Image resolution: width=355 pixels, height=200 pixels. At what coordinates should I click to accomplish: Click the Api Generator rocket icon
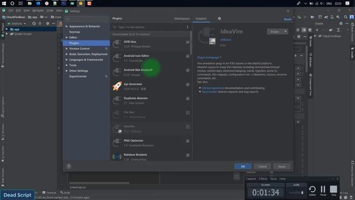pos(117,87)
